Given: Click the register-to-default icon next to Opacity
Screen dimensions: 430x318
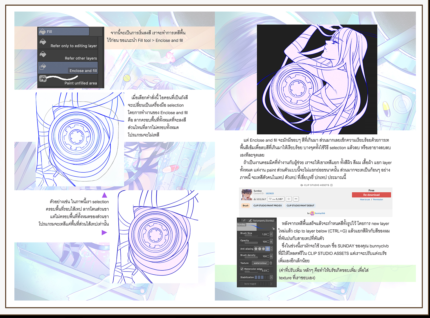Looking at the screenshot, I should pos(271,242).
